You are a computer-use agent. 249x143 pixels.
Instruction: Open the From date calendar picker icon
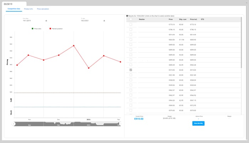(46, 21)
